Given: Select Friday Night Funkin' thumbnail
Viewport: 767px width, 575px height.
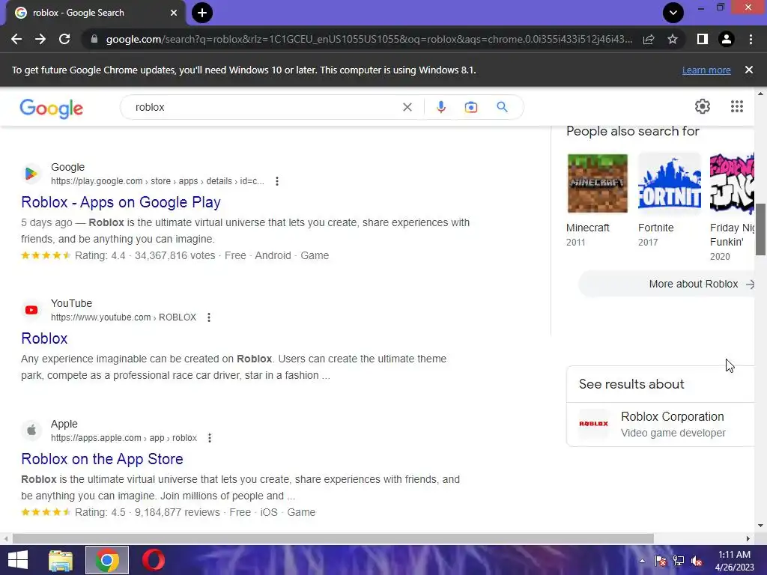Looking at the screenshot, I should coord(732,183).
